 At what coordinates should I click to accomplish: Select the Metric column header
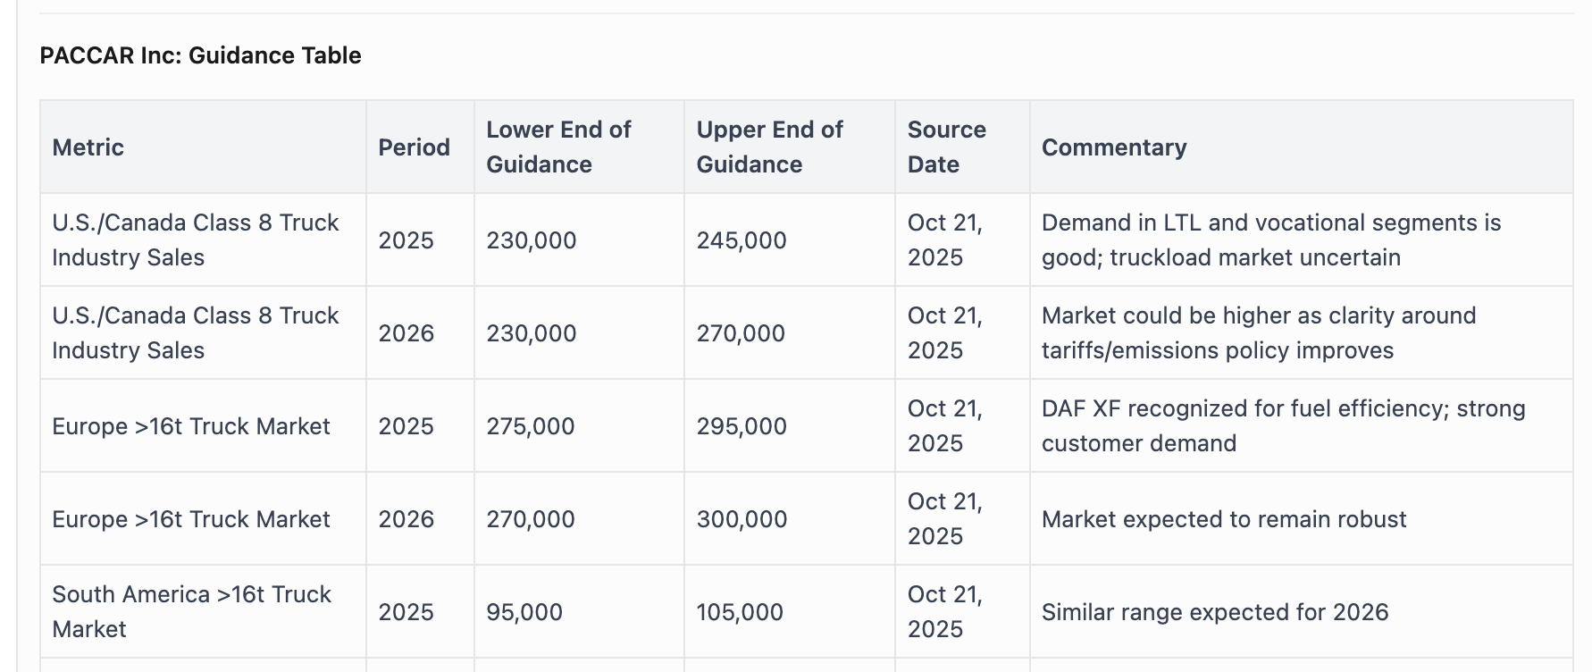point(88,147)
